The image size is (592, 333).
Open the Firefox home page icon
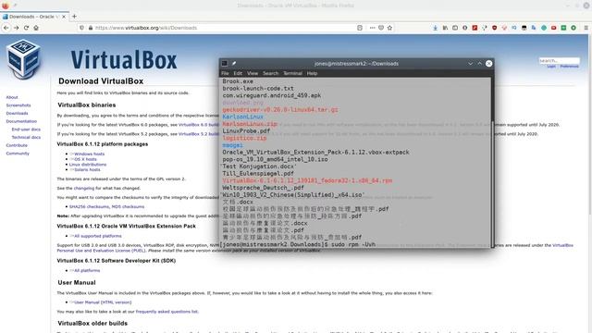[36, 28]
